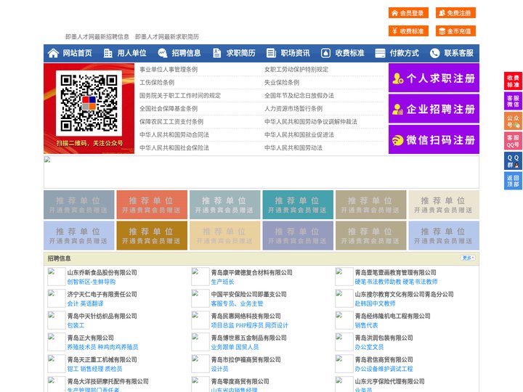Open 求职简历 navigation item
Image resolution: width=523 pixels, height=392 pixels.
241,53
